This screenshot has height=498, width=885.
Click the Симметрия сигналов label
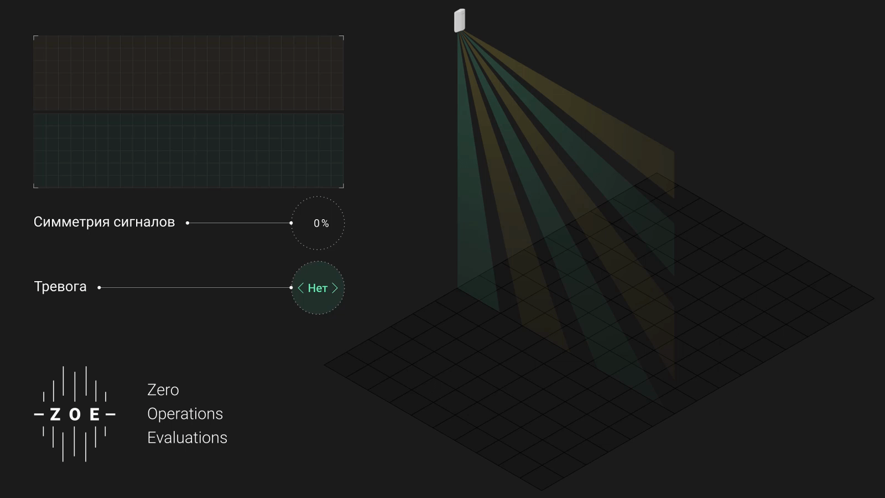pyautogui.click(x=104, y=222)
